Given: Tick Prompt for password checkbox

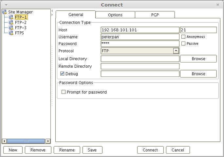Looking at the screenshot, I should (x=64, y=92).
